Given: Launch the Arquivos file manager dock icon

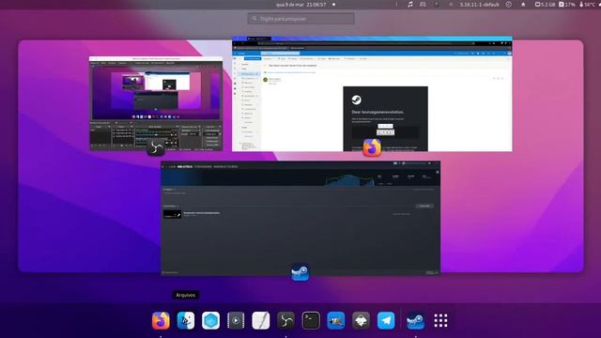Looking at the screenshot, I should 186,320.
